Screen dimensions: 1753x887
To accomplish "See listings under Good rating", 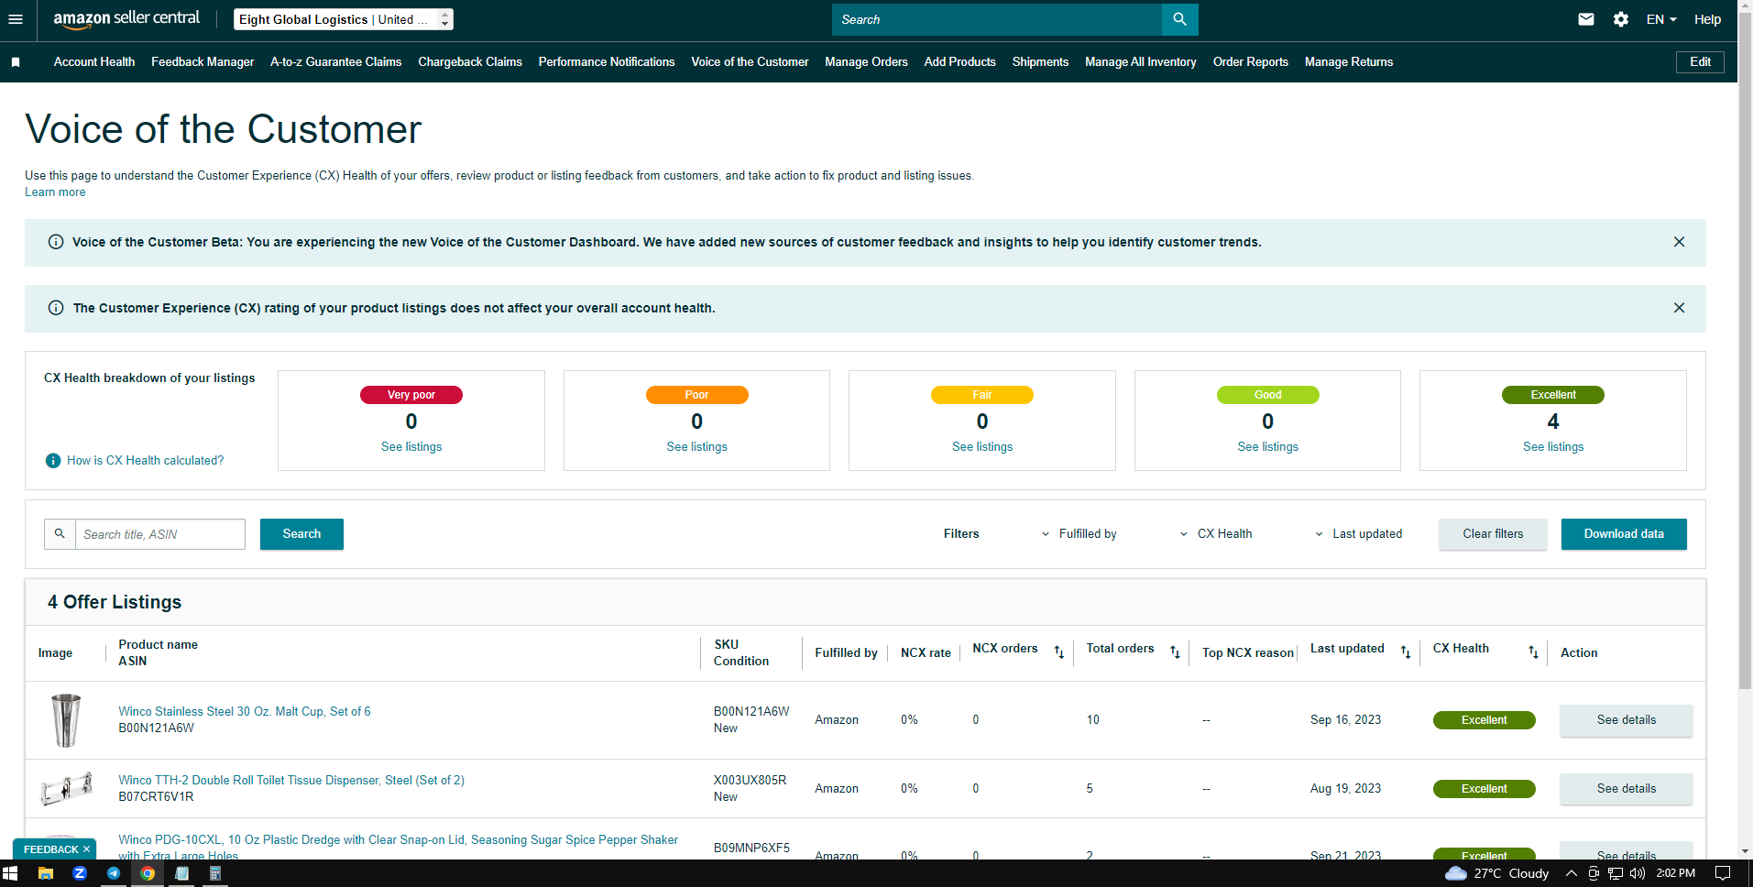I will [1267, 447].
